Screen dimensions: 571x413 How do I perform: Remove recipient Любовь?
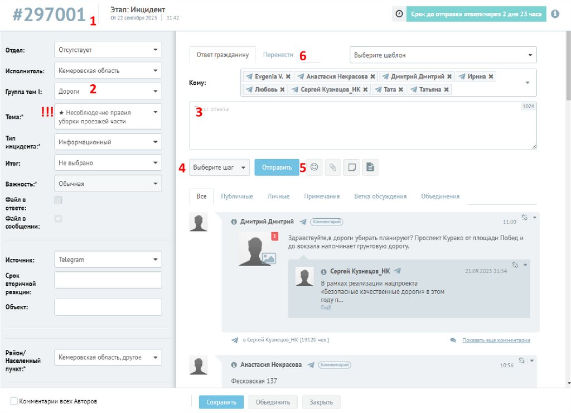[x=282, y=89]
